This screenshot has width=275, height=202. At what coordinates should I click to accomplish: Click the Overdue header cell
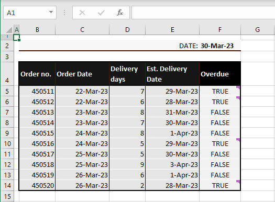pos(220,74)
